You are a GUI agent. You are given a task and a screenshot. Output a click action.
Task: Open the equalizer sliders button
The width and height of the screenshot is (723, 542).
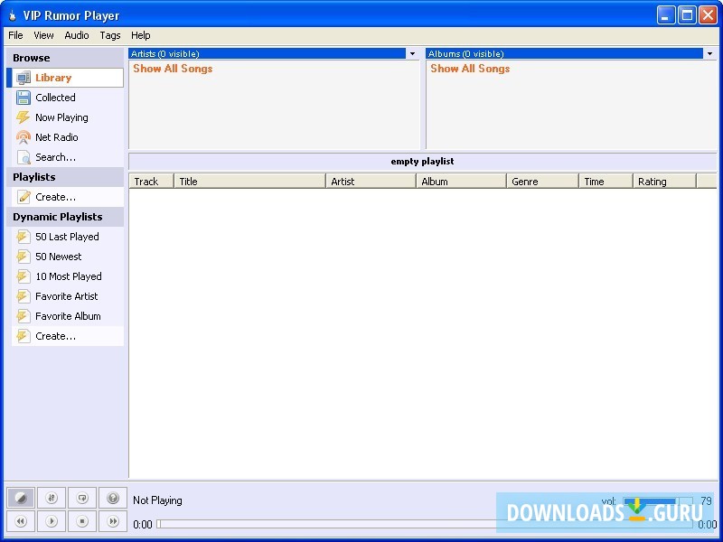[x=52, y=498]
